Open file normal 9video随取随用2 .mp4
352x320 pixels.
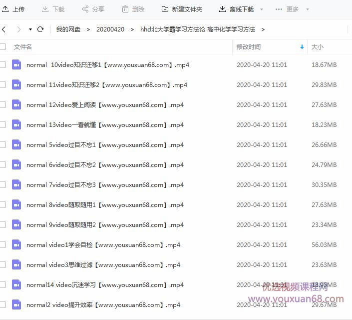[105, 225]
